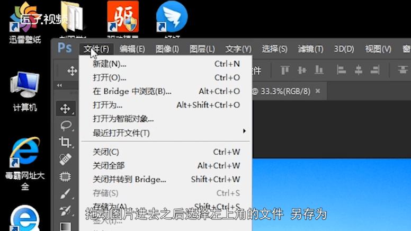This screenshot has height=231, width=411.
Task: Select the Lasso tool
Action: pyautogui.click(x=65, y=126)
